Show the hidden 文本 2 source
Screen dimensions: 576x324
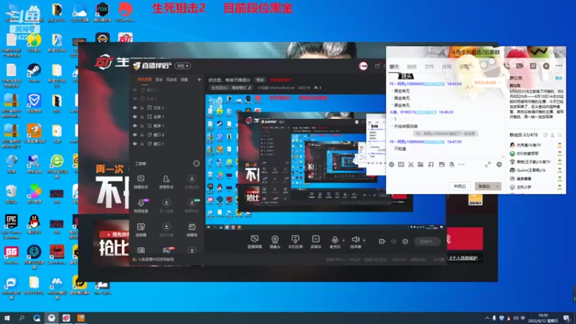[135, 99]
